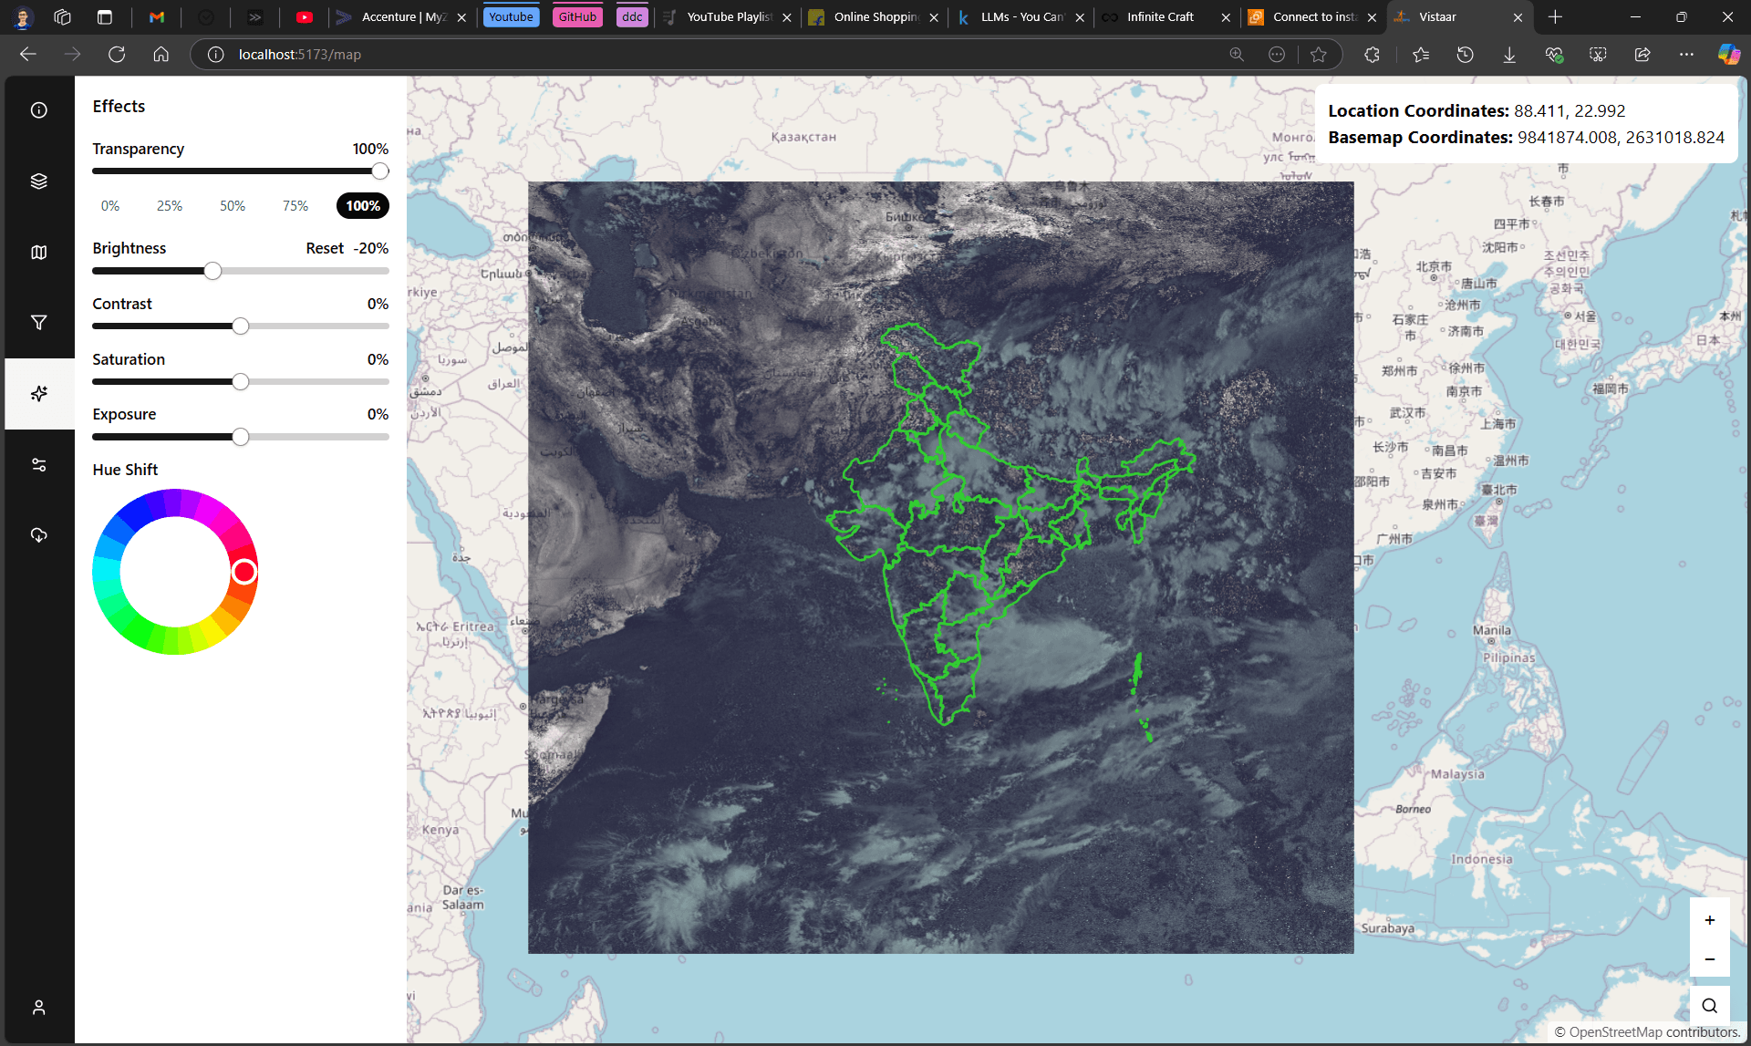Switch to the YouTube Playlist tab
Viewport: 1751px width, 1046px height.
(x=728, y=17)
